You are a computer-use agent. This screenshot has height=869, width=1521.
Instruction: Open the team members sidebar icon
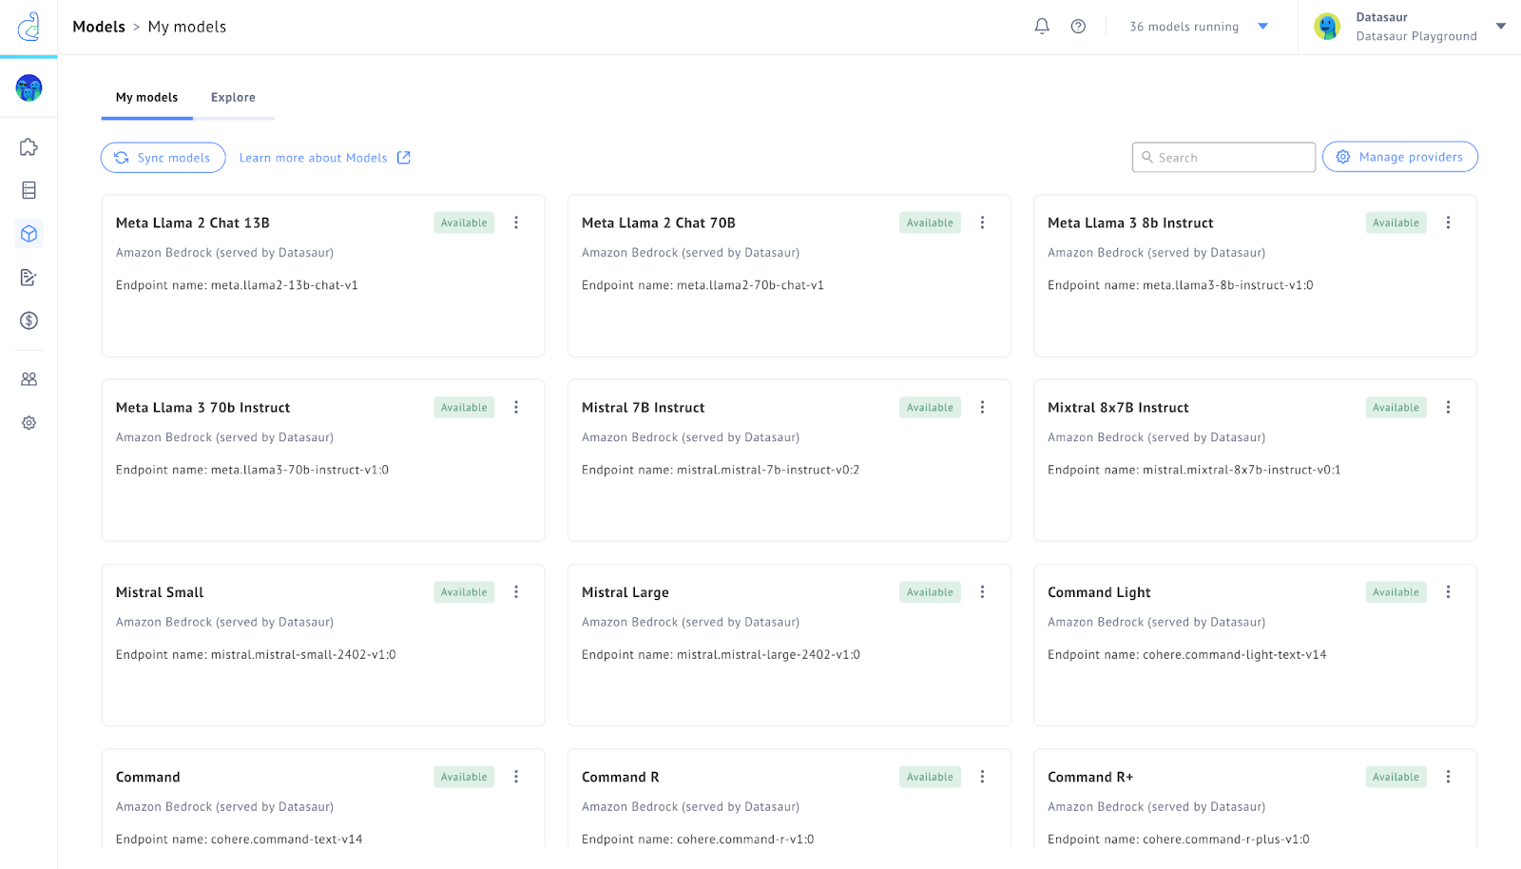pyautogui.click(x=29, y=379)
